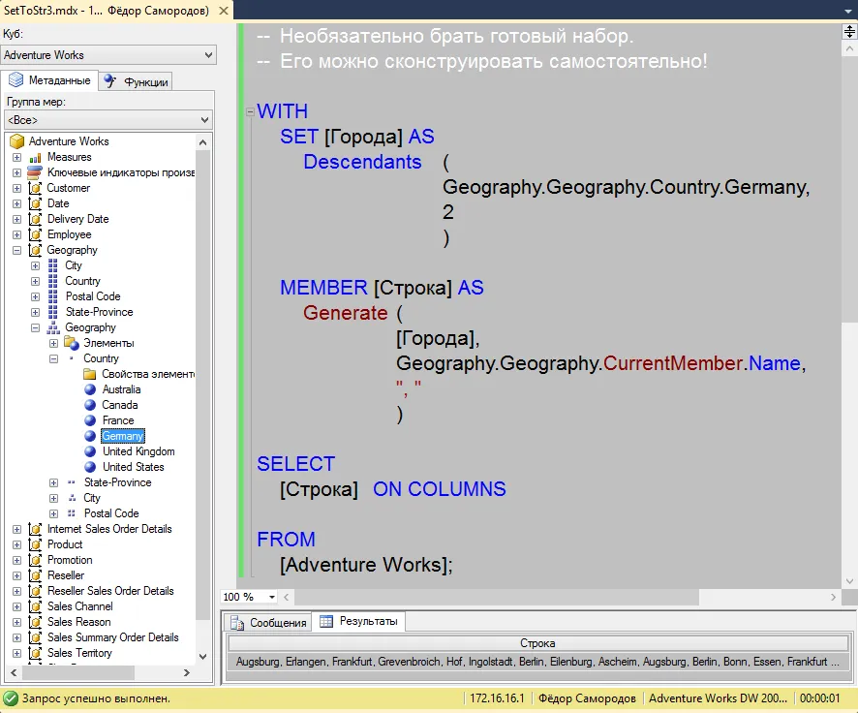Open the tab list arrow at top right
The height and width of the screenshot is (713, 858).
[848, 12]
